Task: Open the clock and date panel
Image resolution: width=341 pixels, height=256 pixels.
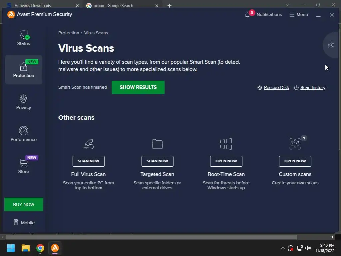Action: (325, 248)
